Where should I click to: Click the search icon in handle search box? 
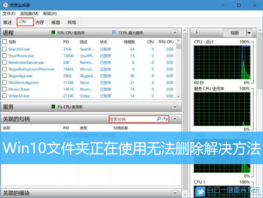pos(159,119)
